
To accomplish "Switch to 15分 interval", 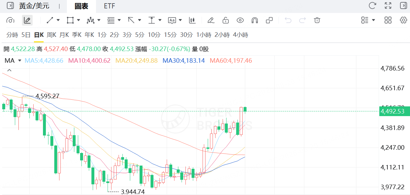I will coord(170,35).
